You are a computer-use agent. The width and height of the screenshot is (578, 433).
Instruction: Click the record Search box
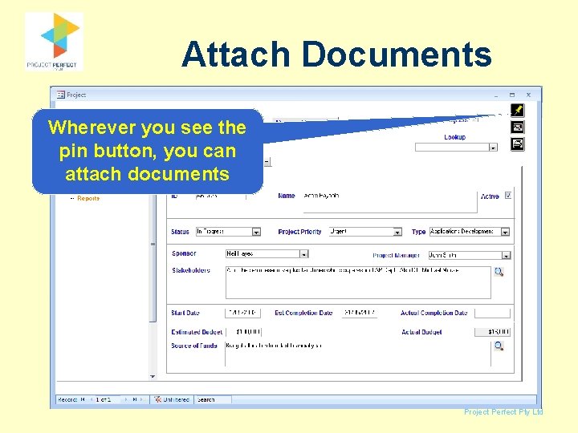pyautogui.click(x=214, y=399)
